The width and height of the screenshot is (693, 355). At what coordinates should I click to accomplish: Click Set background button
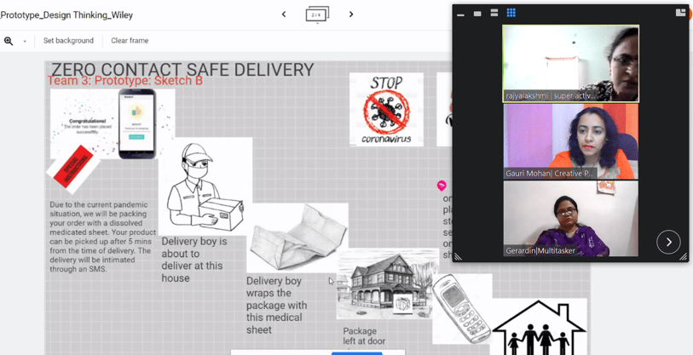click(68, 41)
